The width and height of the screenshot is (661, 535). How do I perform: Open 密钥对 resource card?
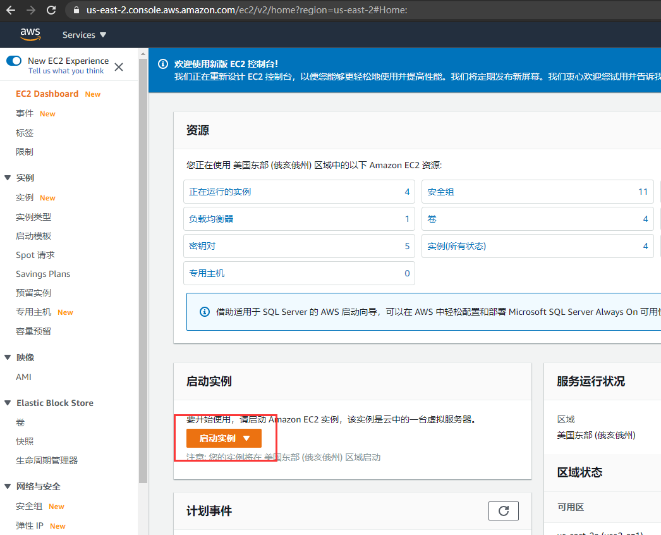[300, 246]
